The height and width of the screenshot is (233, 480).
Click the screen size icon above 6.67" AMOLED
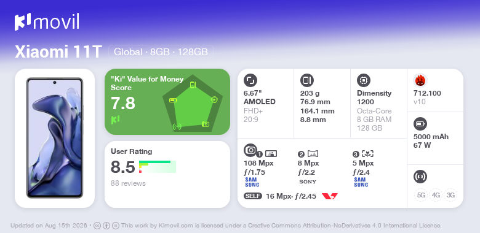pyautogui.click(x=250, y=80)
